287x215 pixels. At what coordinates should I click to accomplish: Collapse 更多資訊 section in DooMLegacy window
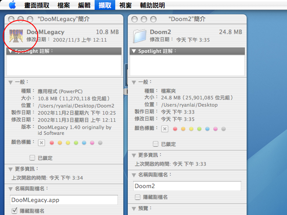(x=10, y=169)
